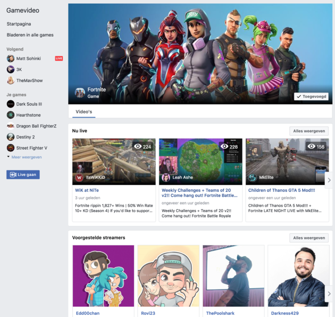Image resolution: width=335 pixels, height=317 pixels.
Task: Click the TheMavShow name
Action: pyautogui.click(x=29, y=80)
